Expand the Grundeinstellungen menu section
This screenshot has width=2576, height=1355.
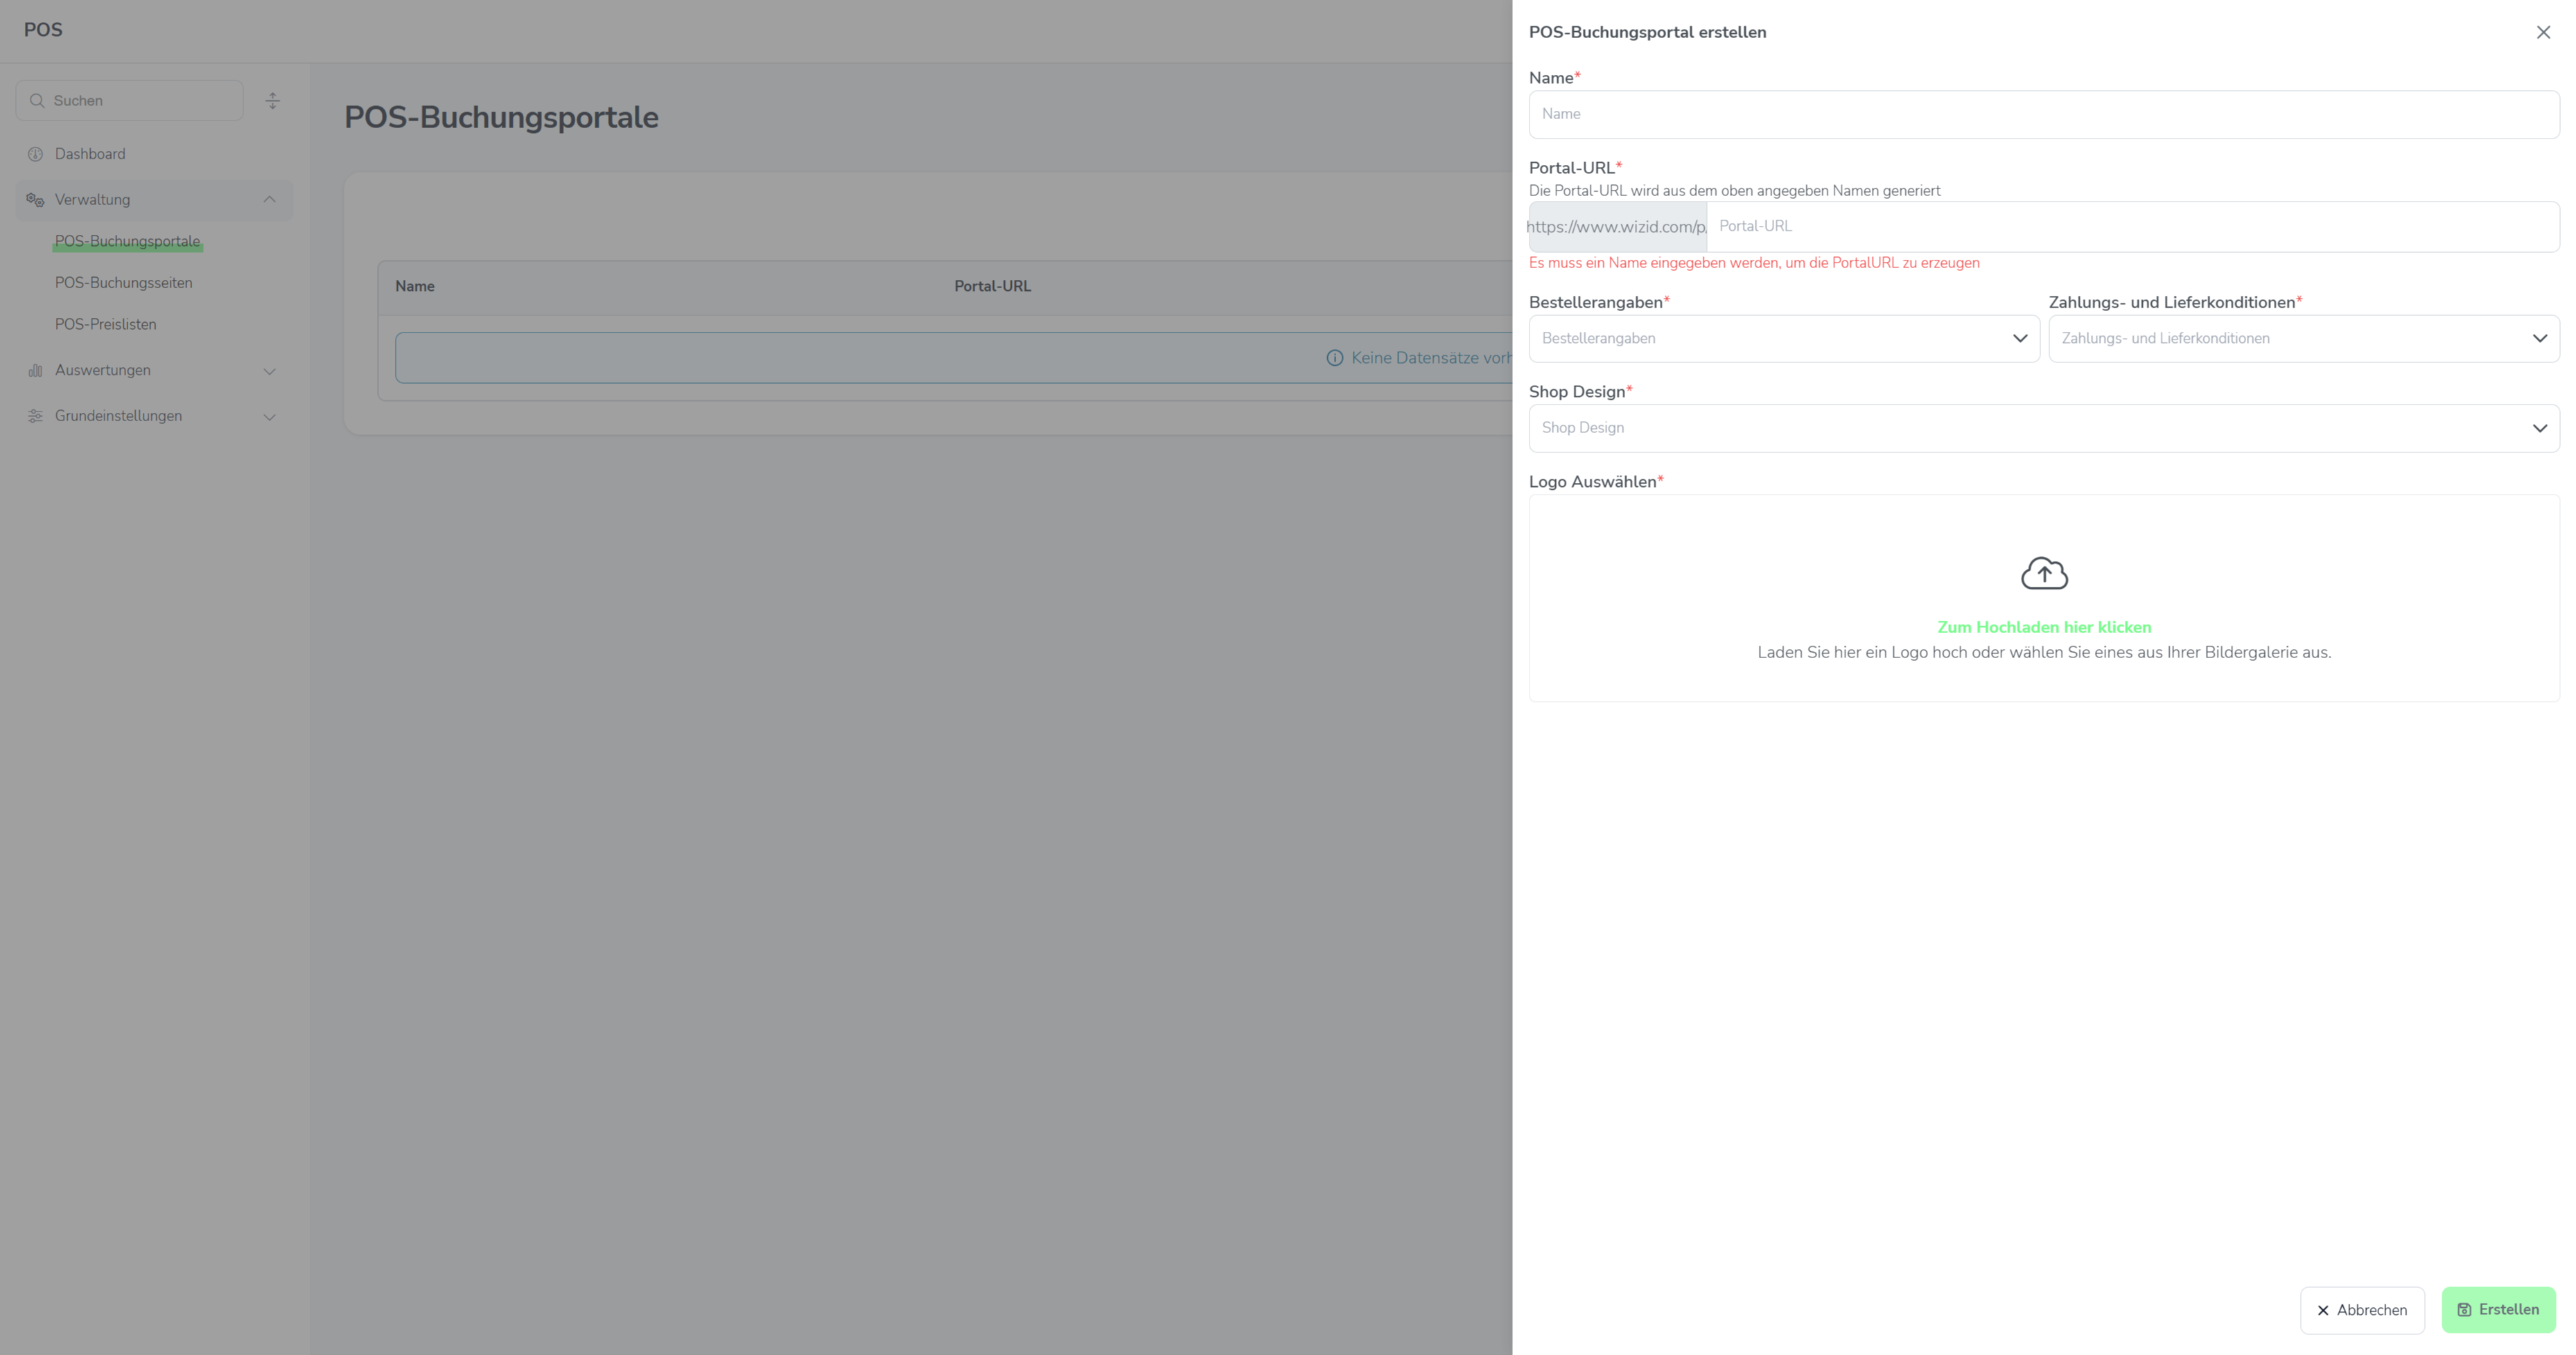[269, 417]
